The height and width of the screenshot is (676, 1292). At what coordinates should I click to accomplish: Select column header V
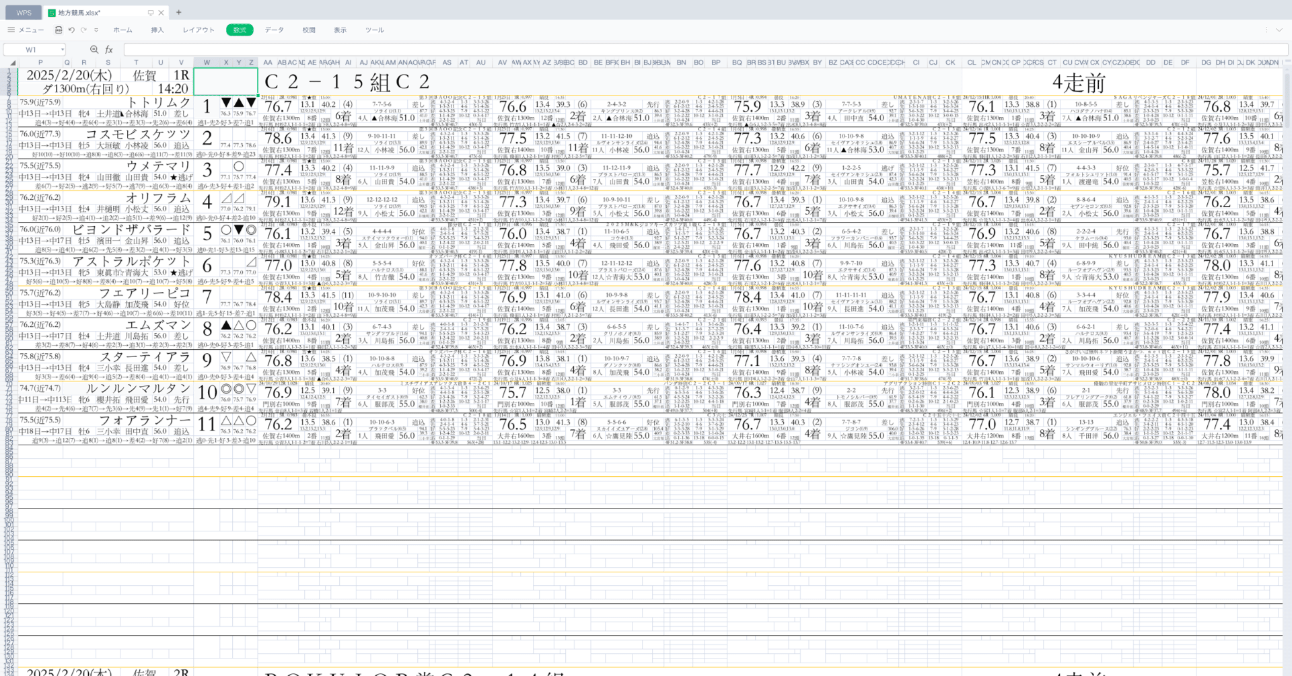[181, 63]
